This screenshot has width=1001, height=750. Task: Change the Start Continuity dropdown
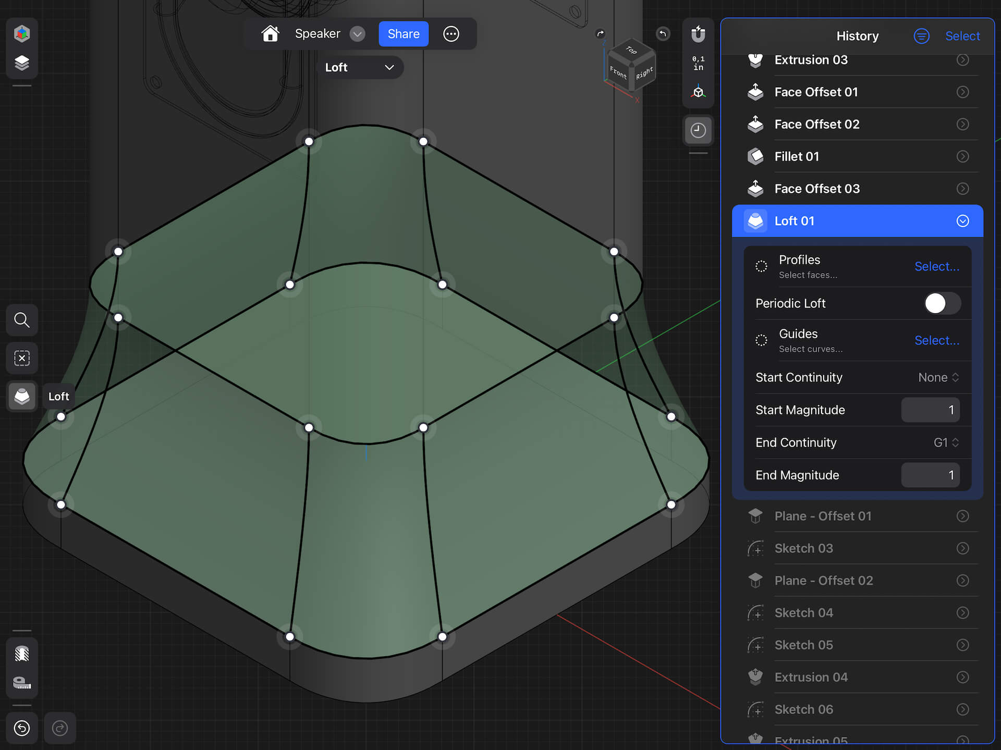coord(938,377)
